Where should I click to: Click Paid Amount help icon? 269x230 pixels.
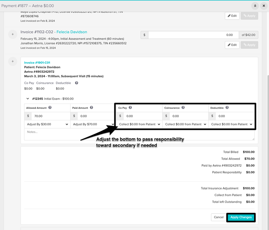(x=91, y=108)
